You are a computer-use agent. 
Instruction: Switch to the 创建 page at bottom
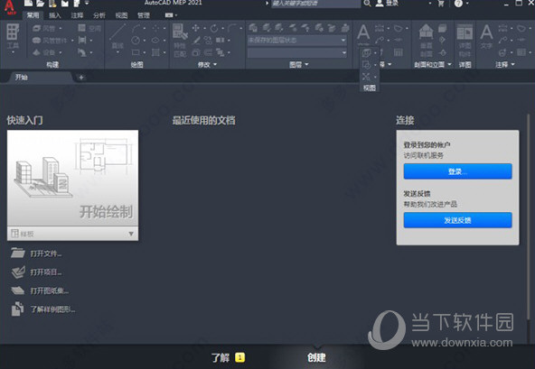316,357
